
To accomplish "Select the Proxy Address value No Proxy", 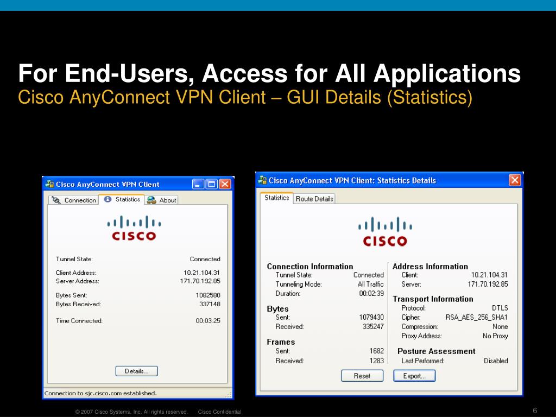I will click(x=495, y=336).
